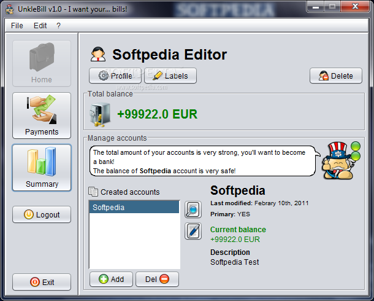Click the +99922.0 EUR total balance

(x=158, y=114)
